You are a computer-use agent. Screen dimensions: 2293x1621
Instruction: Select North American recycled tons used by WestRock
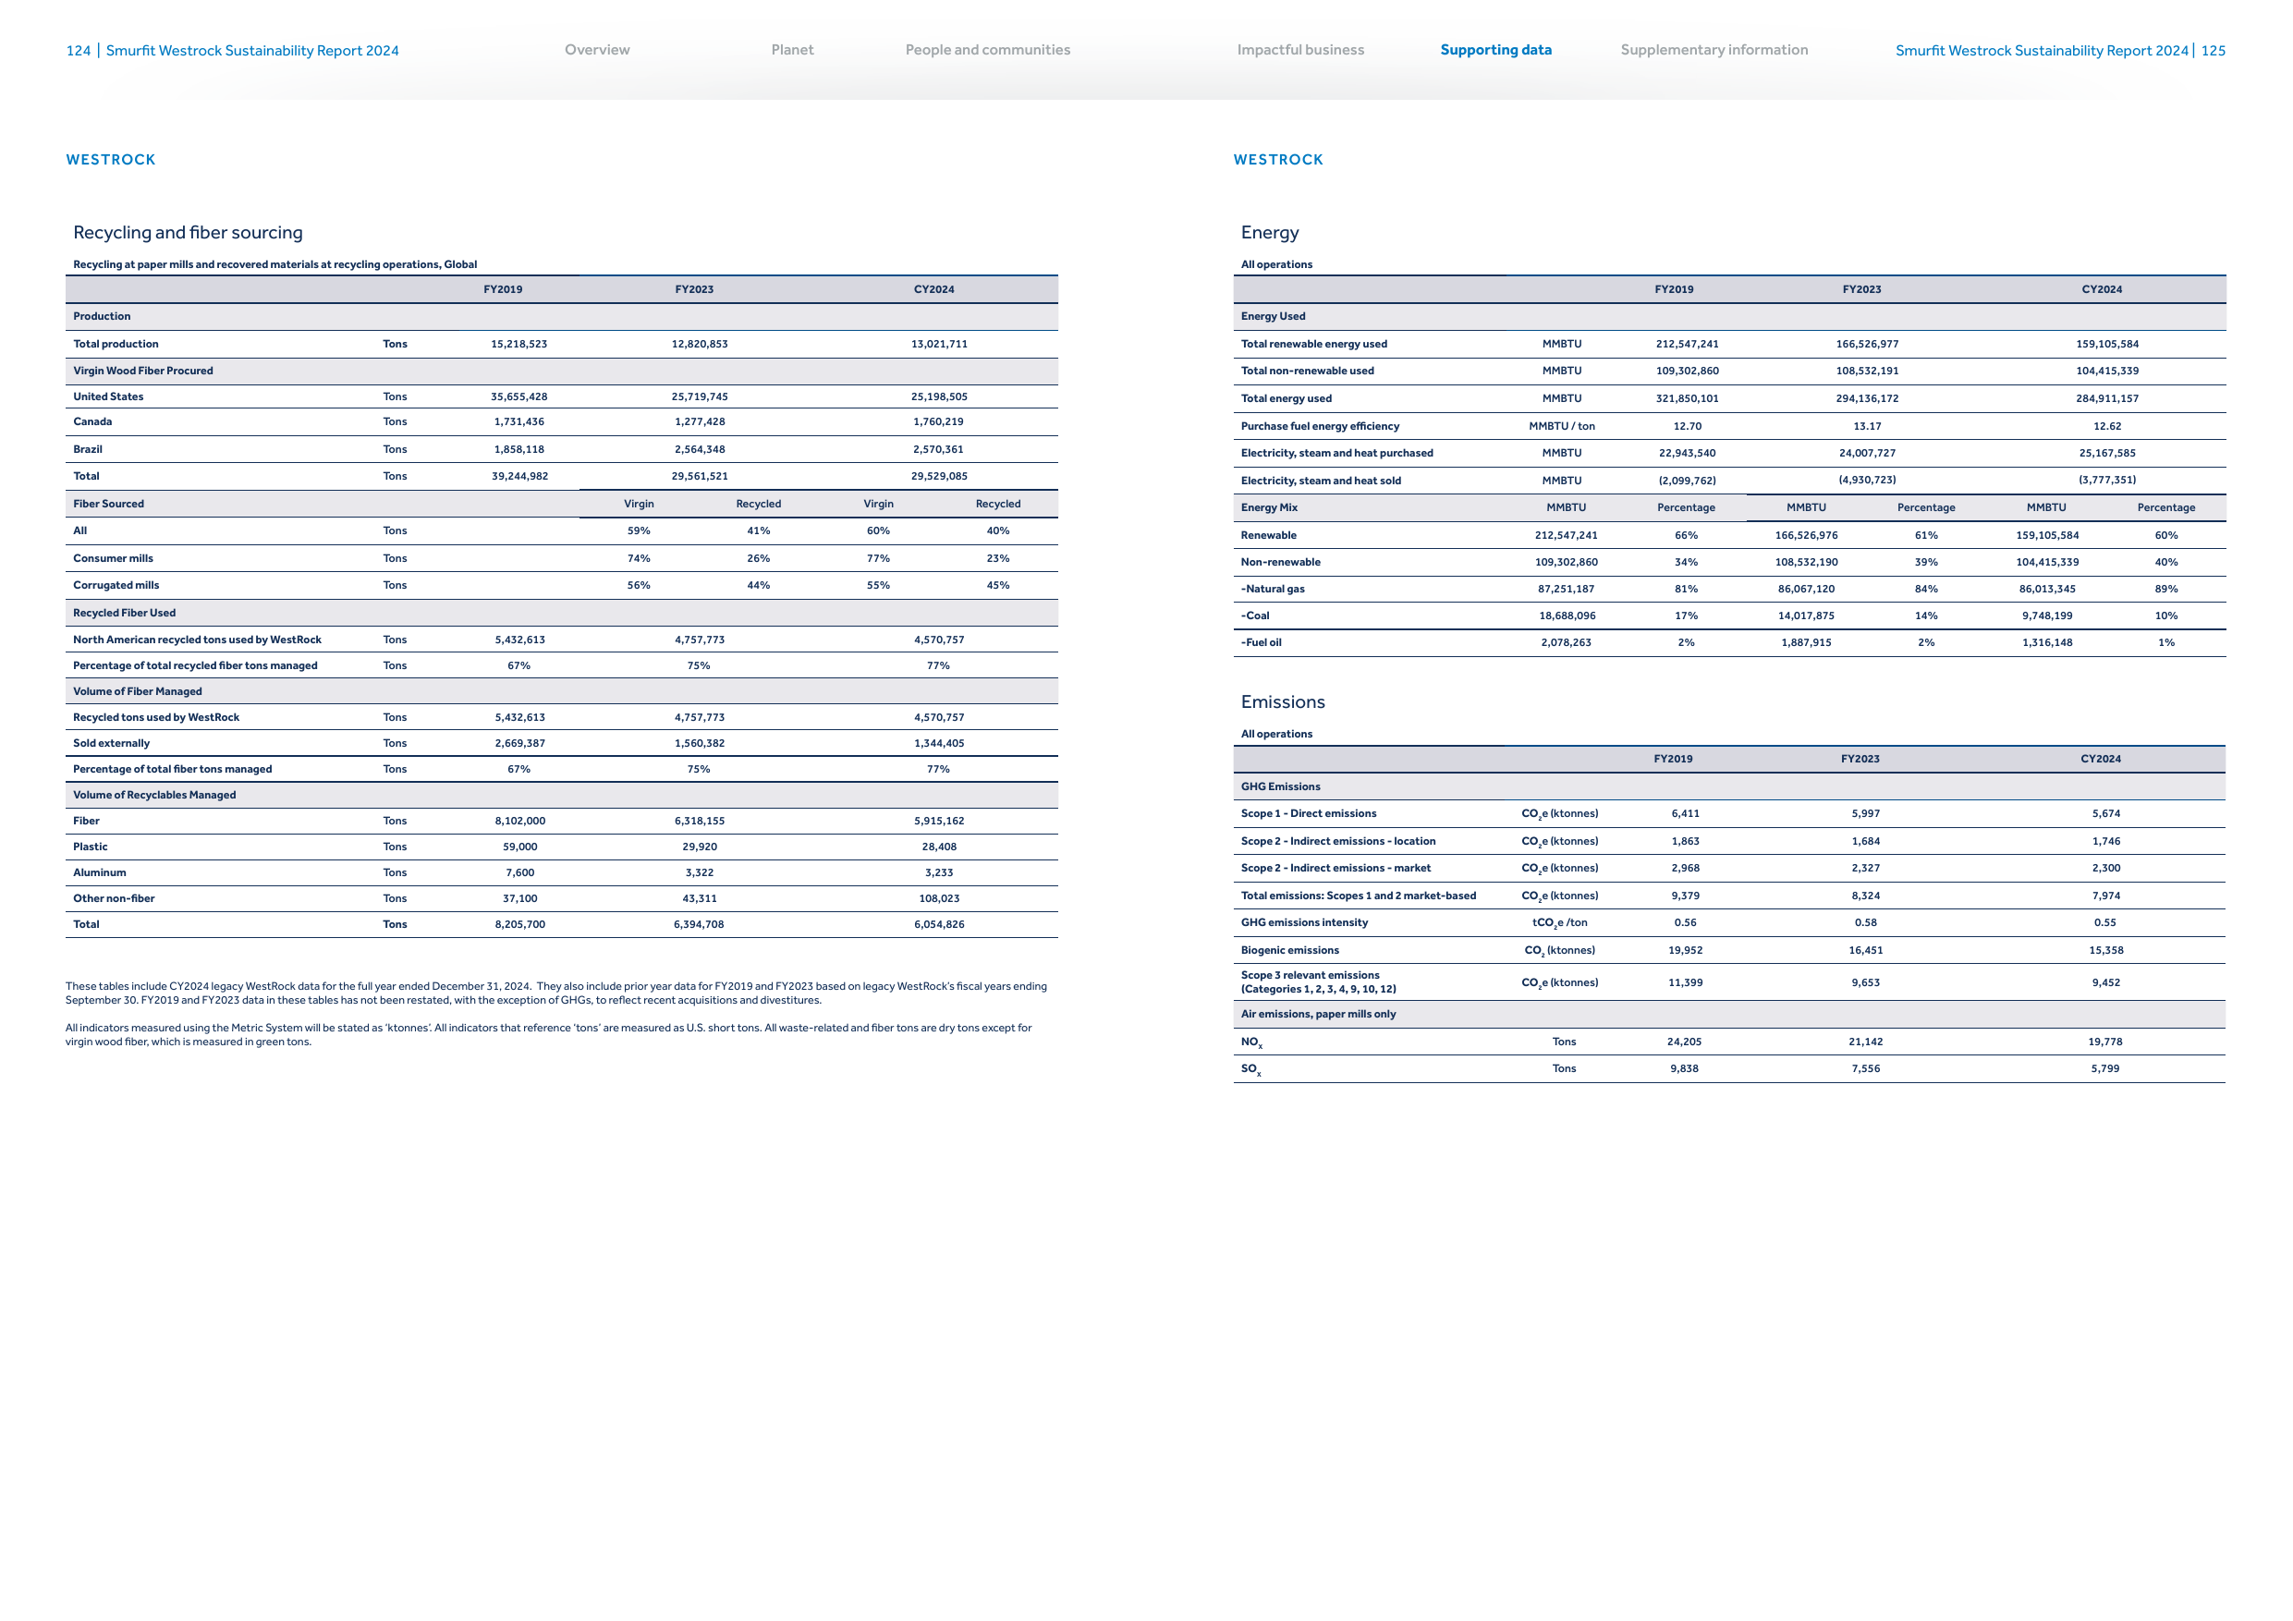pos(198,640)
